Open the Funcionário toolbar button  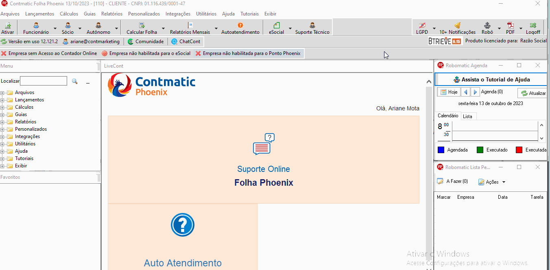pos(36,28)
